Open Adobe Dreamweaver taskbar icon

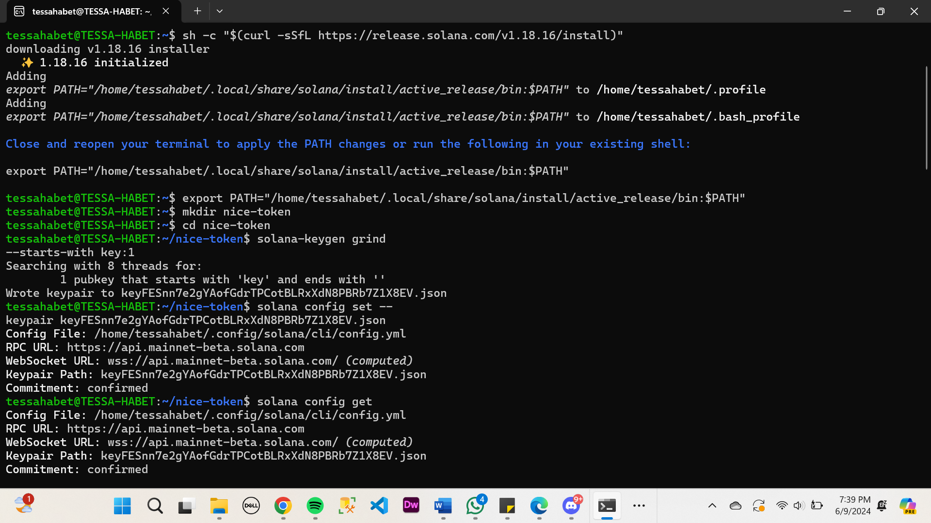pyautogui.click(x=411, y=506)
